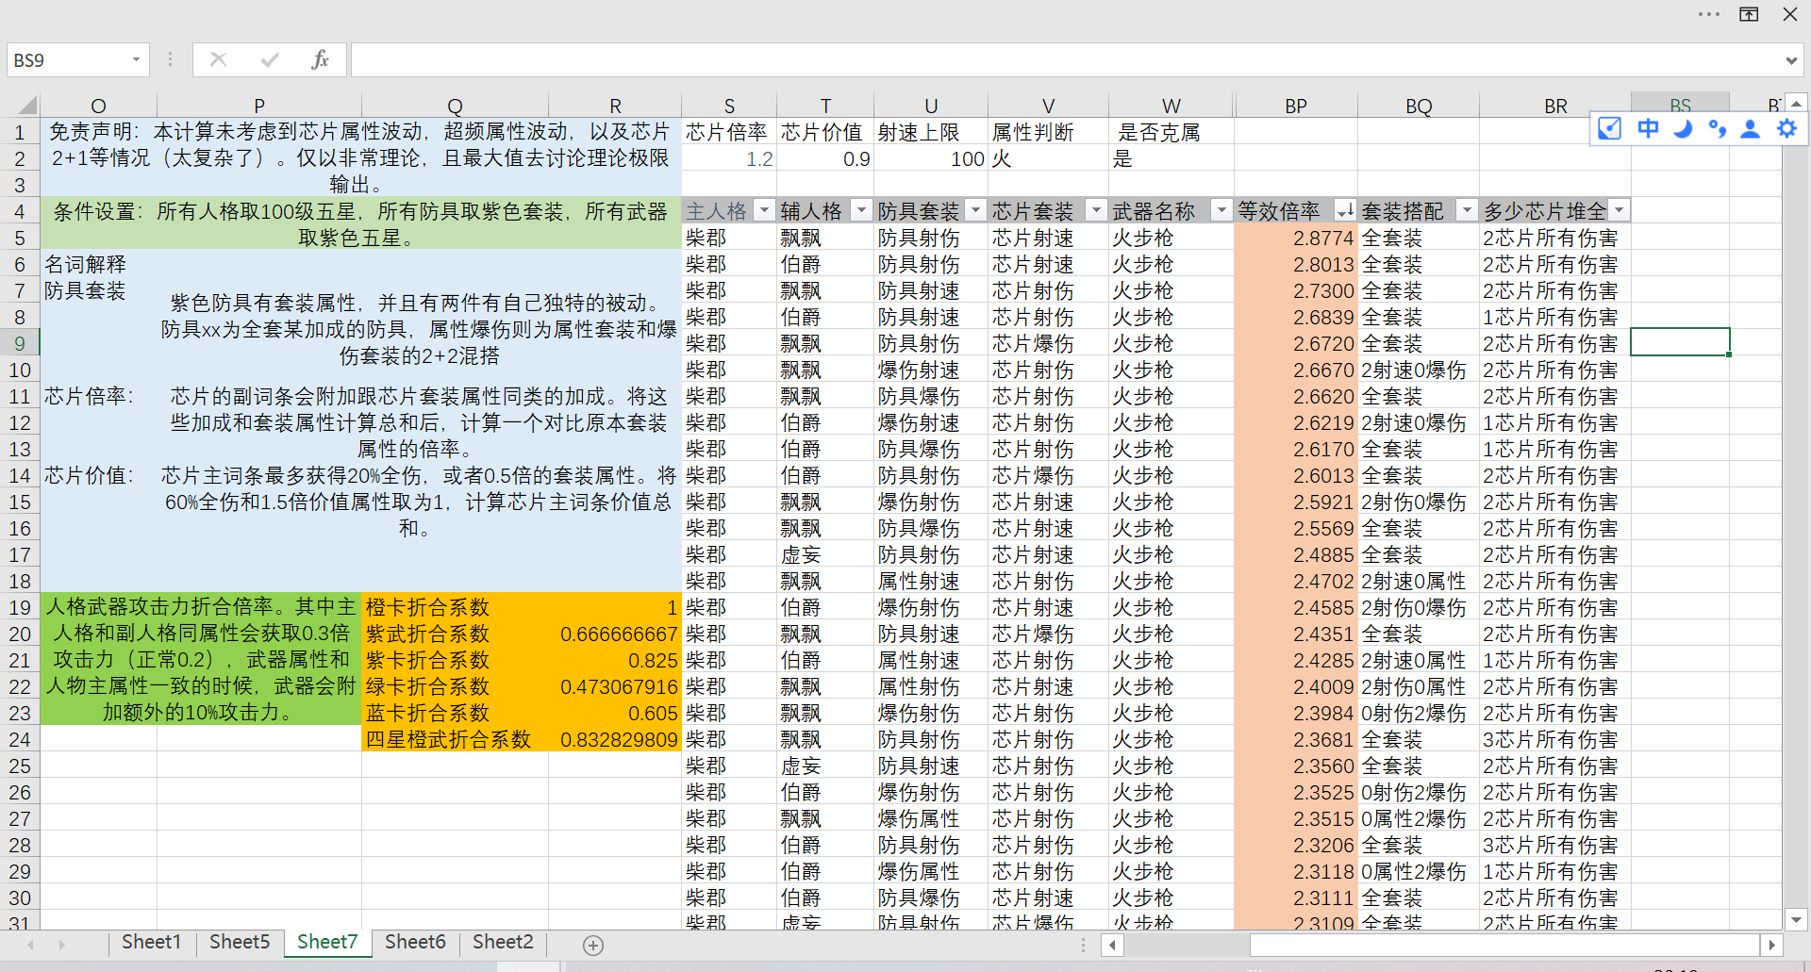Switch to Sheet5 tab
The width and height of the screenshot is (1811, 972).
[240, 942]
